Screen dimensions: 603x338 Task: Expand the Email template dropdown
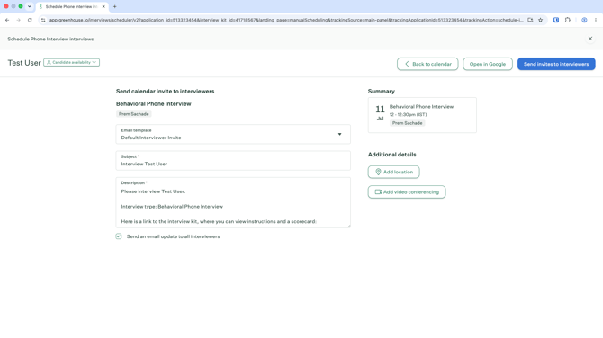[x=233, y=134]
